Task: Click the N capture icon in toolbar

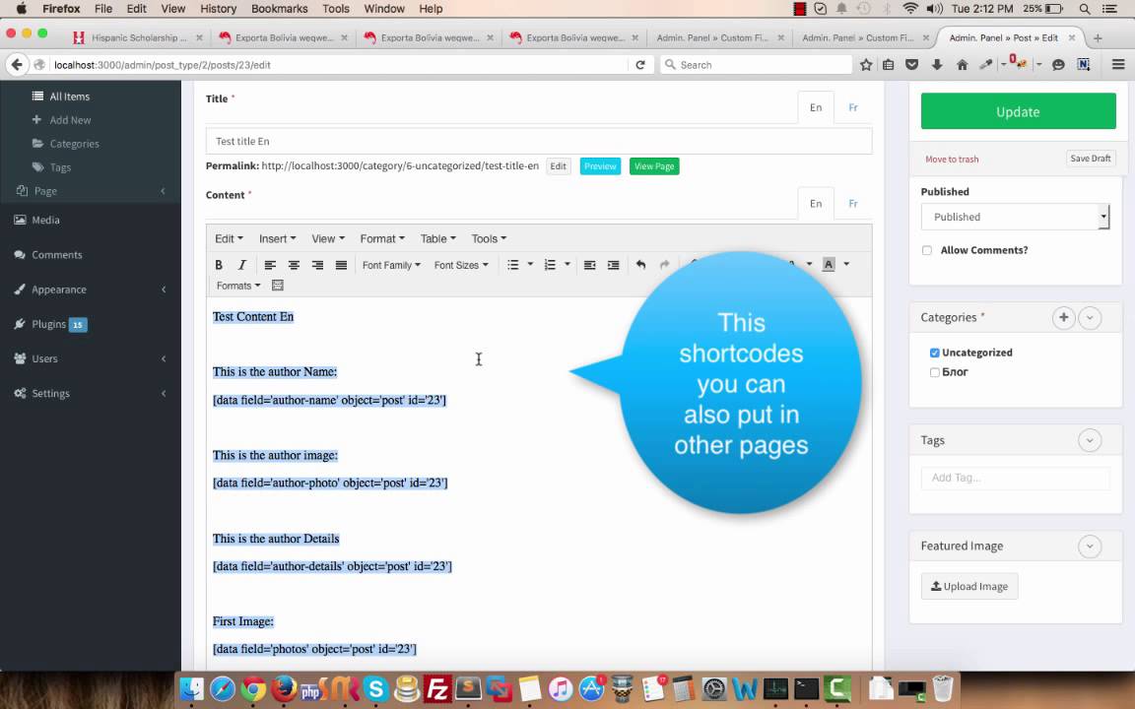Action: (1084, 64)
